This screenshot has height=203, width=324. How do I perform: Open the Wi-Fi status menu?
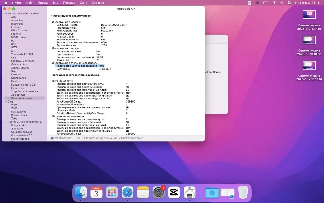(274, 3)
